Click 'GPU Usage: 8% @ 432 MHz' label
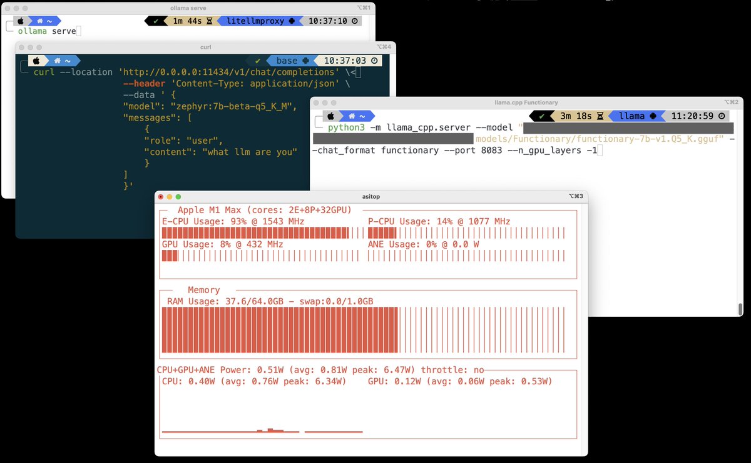Viewport: 751px width, 463px height. point(223,244)
